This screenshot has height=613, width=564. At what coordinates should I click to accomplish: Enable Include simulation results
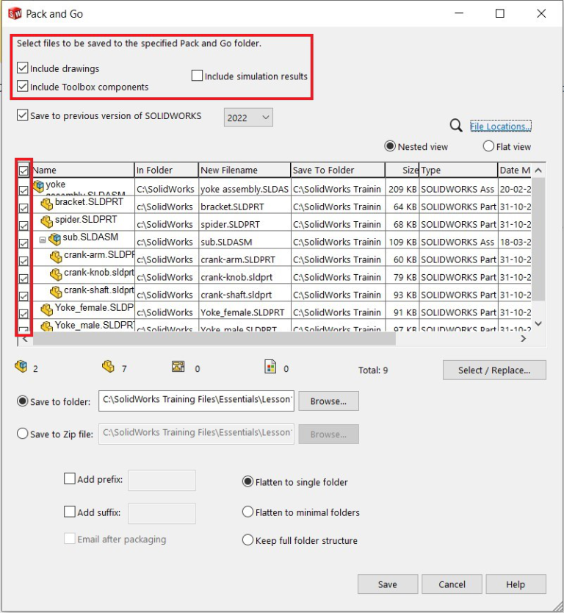click(197, 76)
